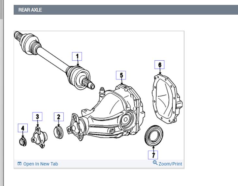Click the magnifier zoom icon
The width and height of the screenshot is (238, 186).
tap(155, 163)
